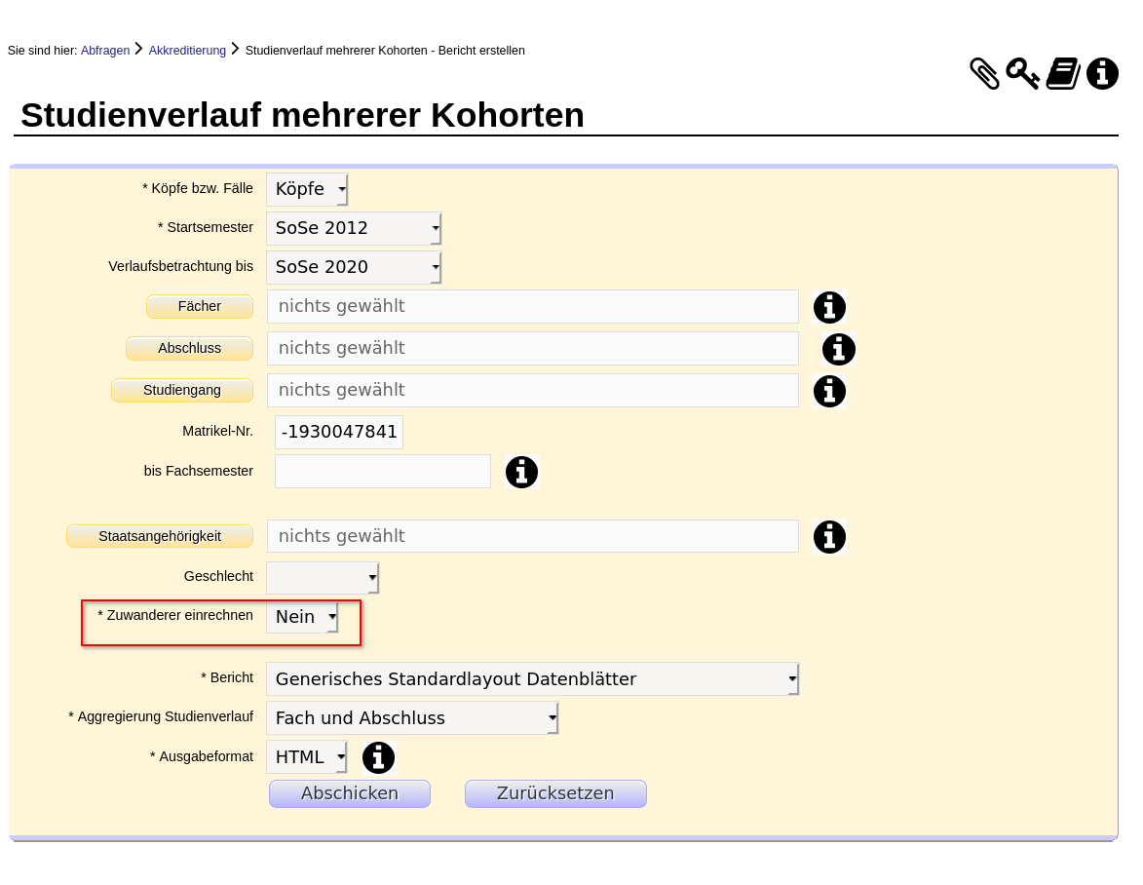This screenshot has height=885, width=1143.
Task: Show info for Staatsangehörigkeit field
Action: coord(829,537)
